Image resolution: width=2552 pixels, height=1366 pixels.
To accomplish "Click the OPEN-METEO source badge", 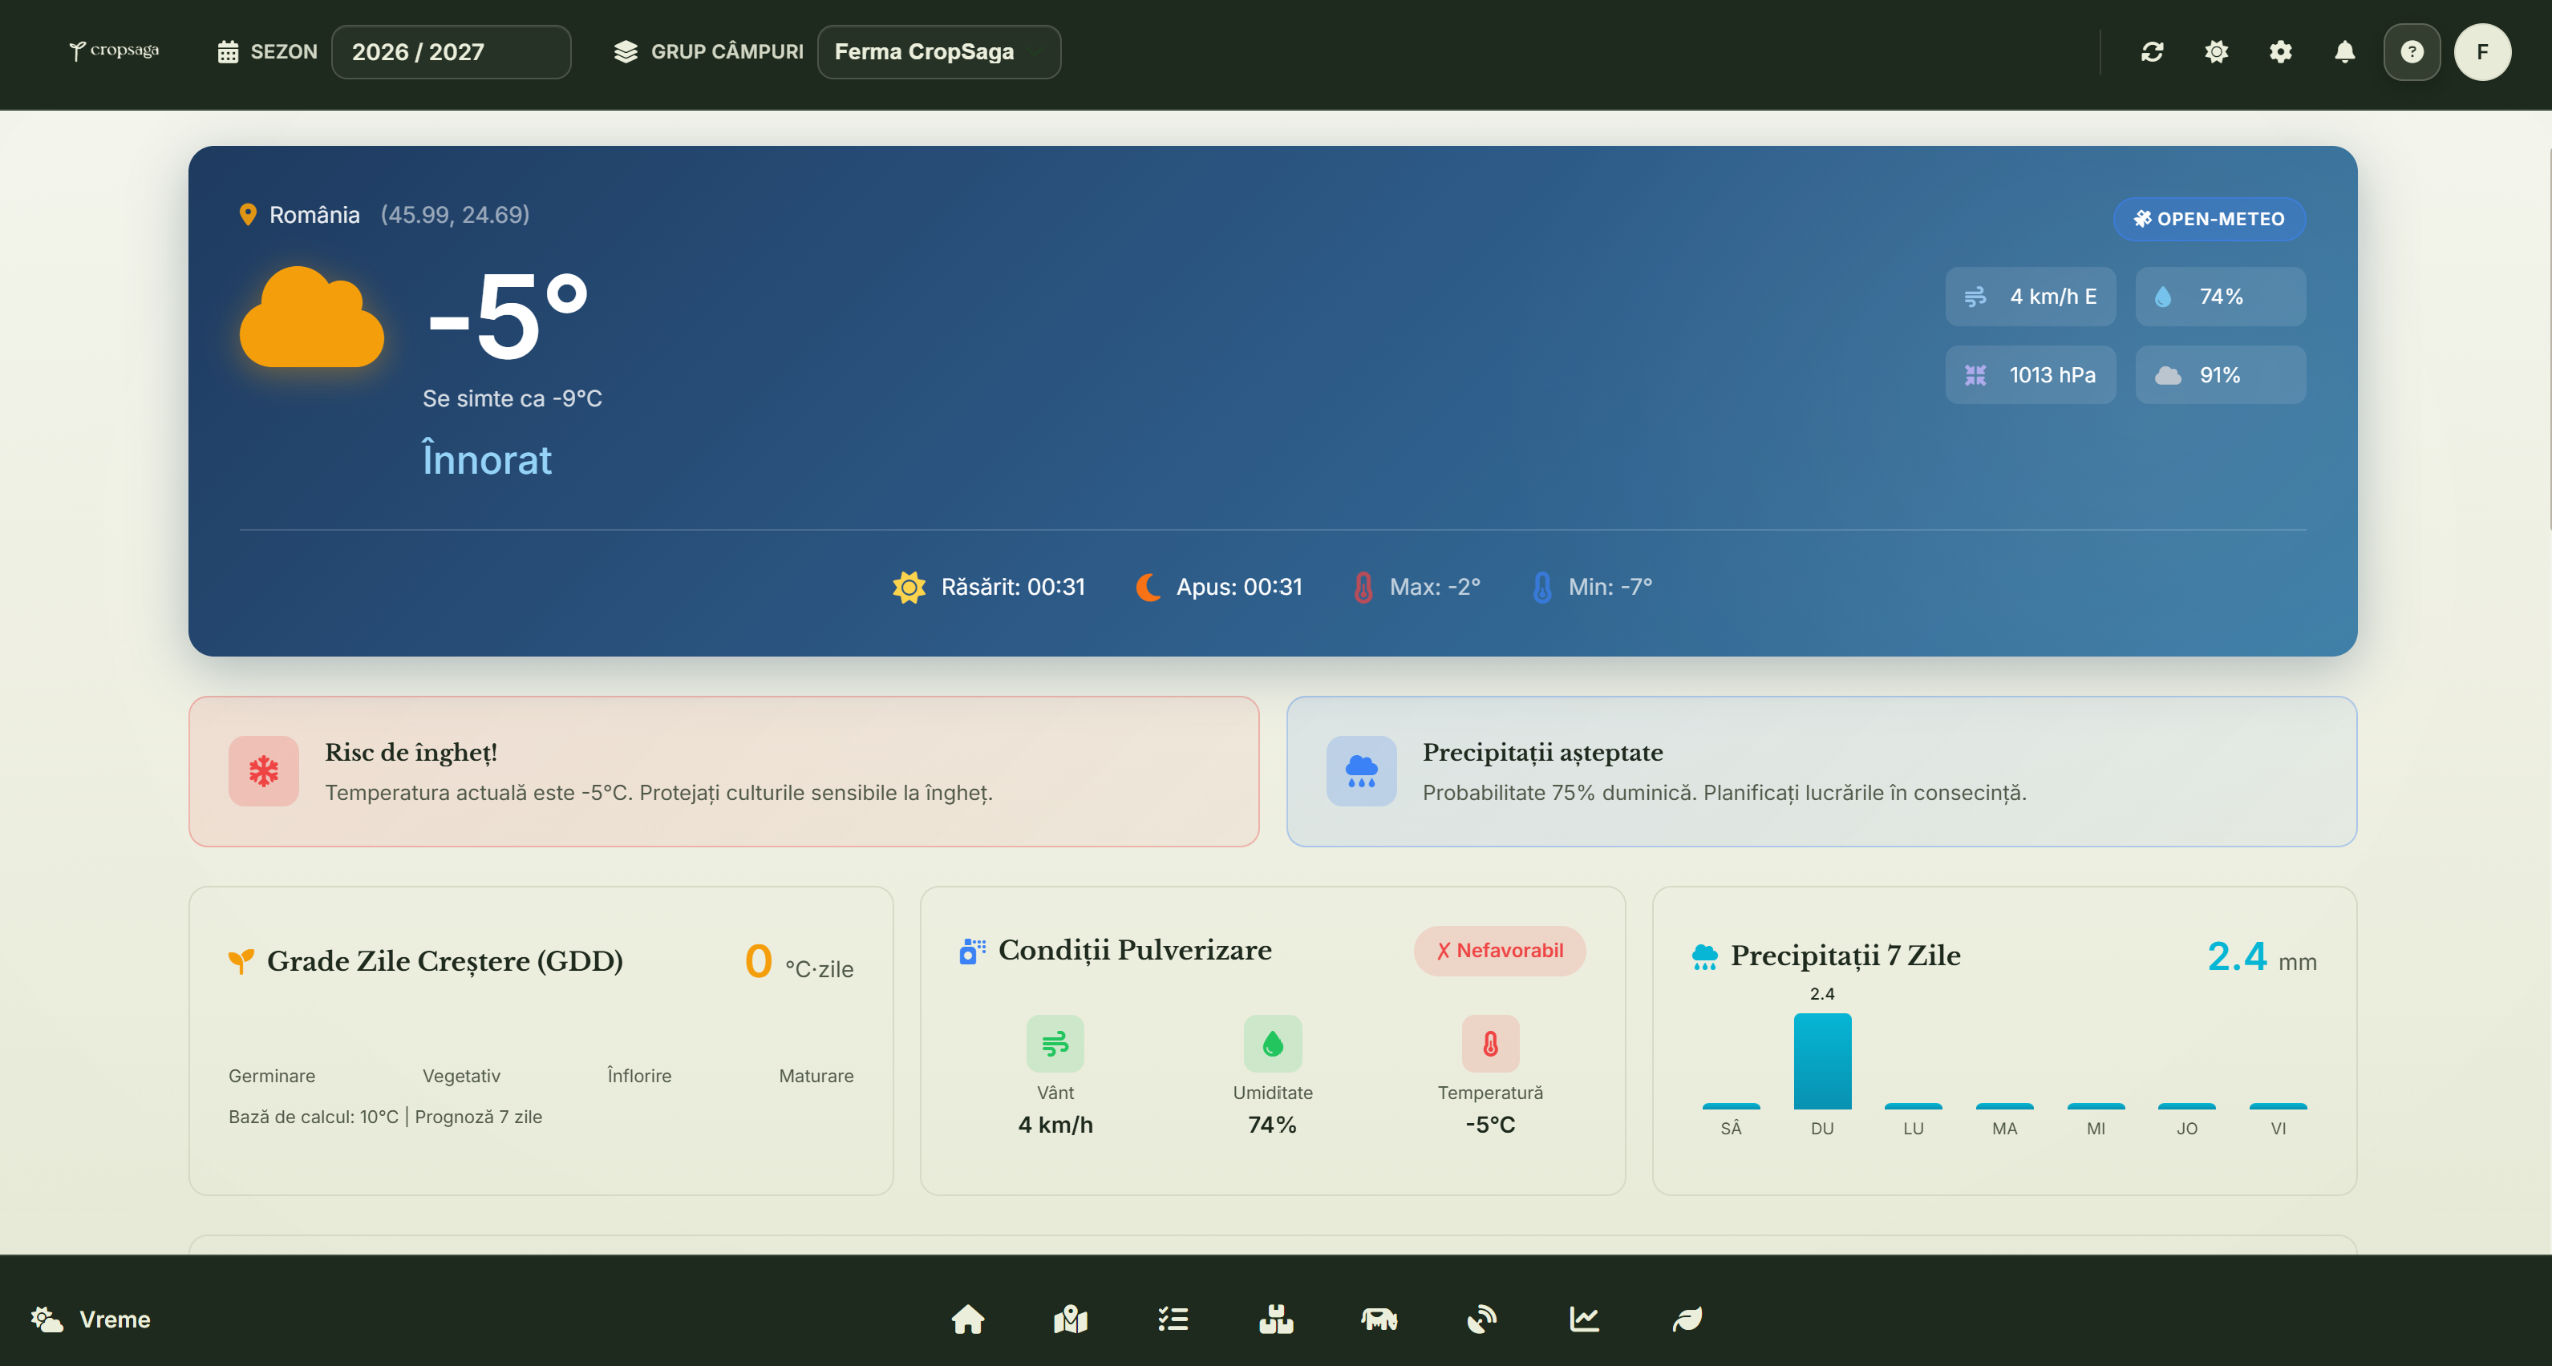I will coord(2210,219).
